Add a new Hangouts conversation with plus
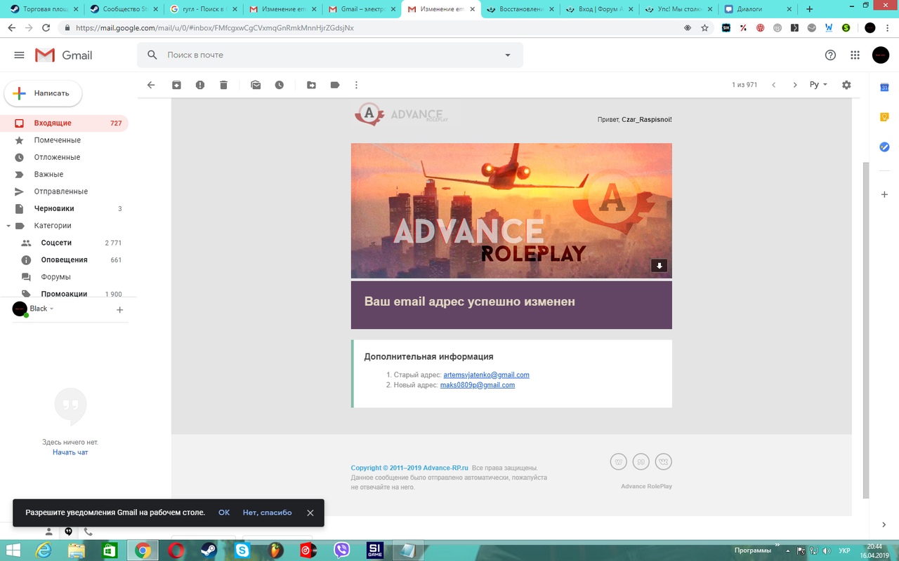Viewport: 899px width, 561px height. [x=119, y=309]
